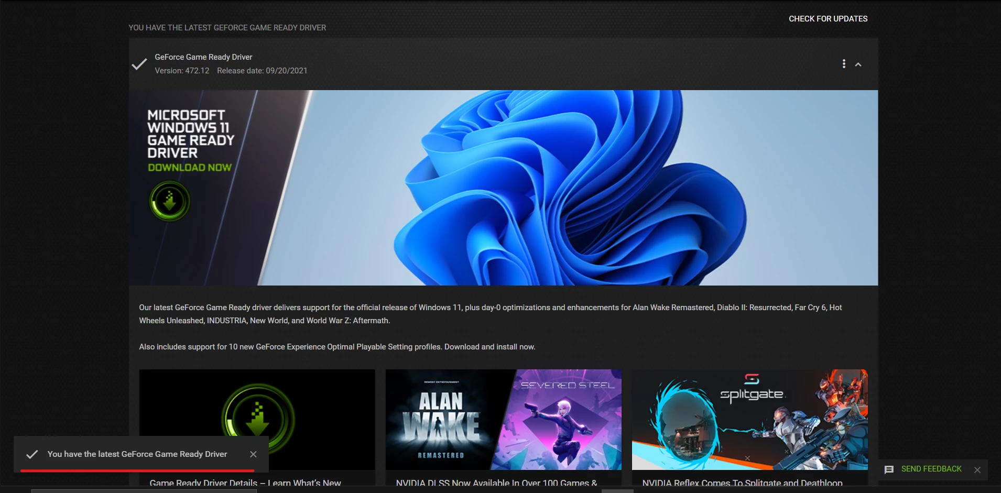Open the Alan Wake Remastered DLSS thumbnail
1001x493 pixels.
504,419
